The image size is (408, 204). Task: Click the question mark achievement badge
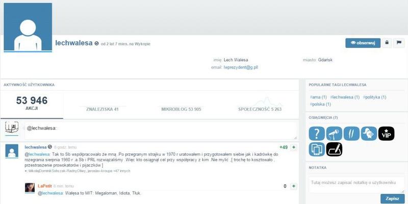pyautogui.click(x=317, y=134)
